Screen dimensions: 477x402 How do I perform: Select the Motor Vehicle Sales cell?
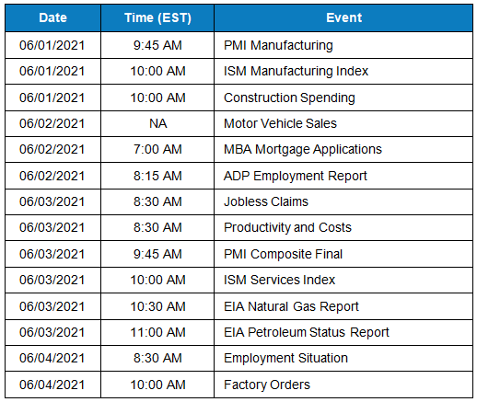point(343,123)
